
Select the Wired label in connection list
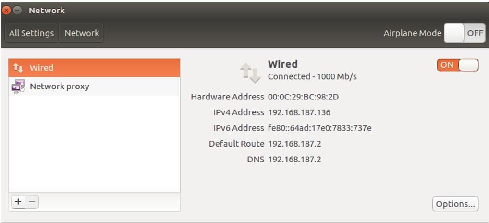[41, 68]
